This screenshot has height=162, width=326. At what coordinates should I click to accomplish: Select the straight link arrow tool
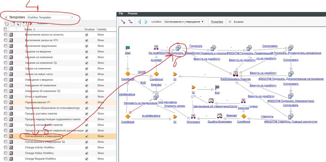click(x=123, y=21)
